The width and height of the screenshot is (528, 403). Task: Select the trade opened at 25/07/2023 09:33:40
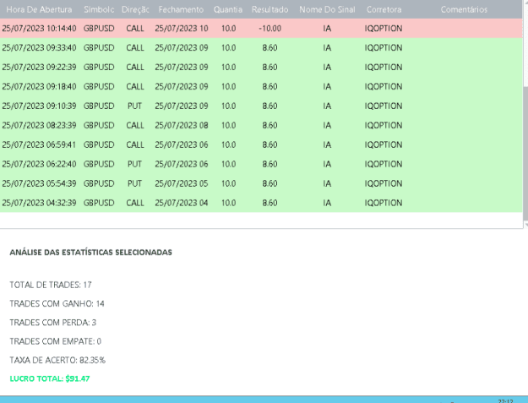pyautogui.click(x=261, y=48)
